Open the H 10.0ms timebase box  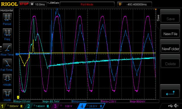point(38,4)
